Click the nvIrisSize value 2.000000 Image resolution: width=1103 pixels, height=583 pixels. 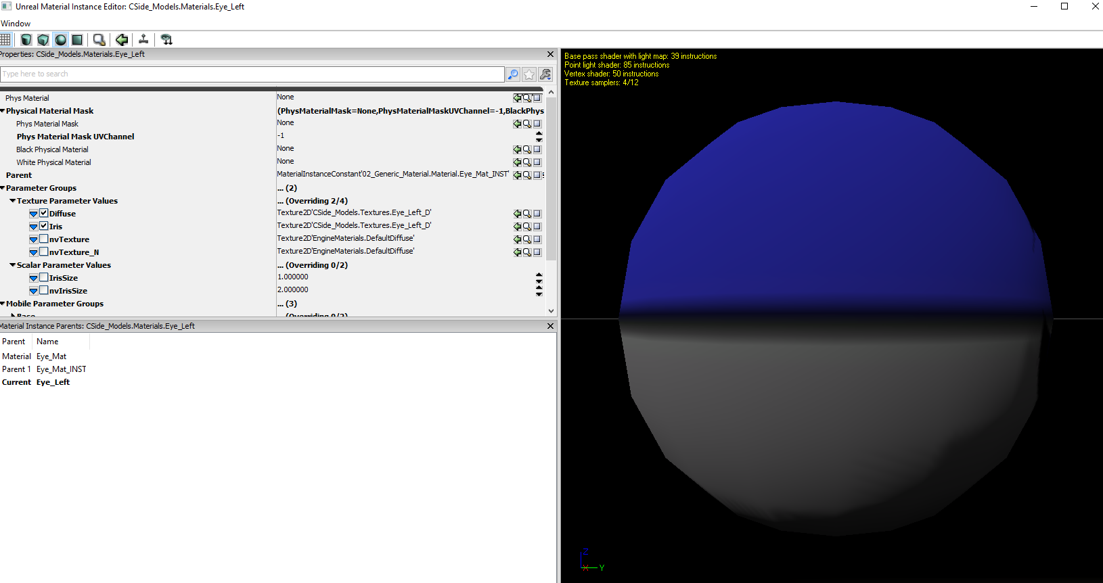point(293,290)
